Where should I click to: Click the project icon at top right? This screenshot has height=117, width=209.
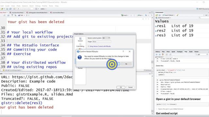197,9
